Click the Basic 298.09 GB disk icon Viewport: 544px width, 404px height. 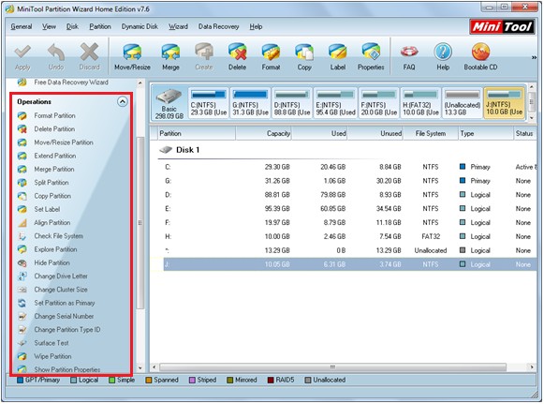pyautogui.click(x=169, y=97)
